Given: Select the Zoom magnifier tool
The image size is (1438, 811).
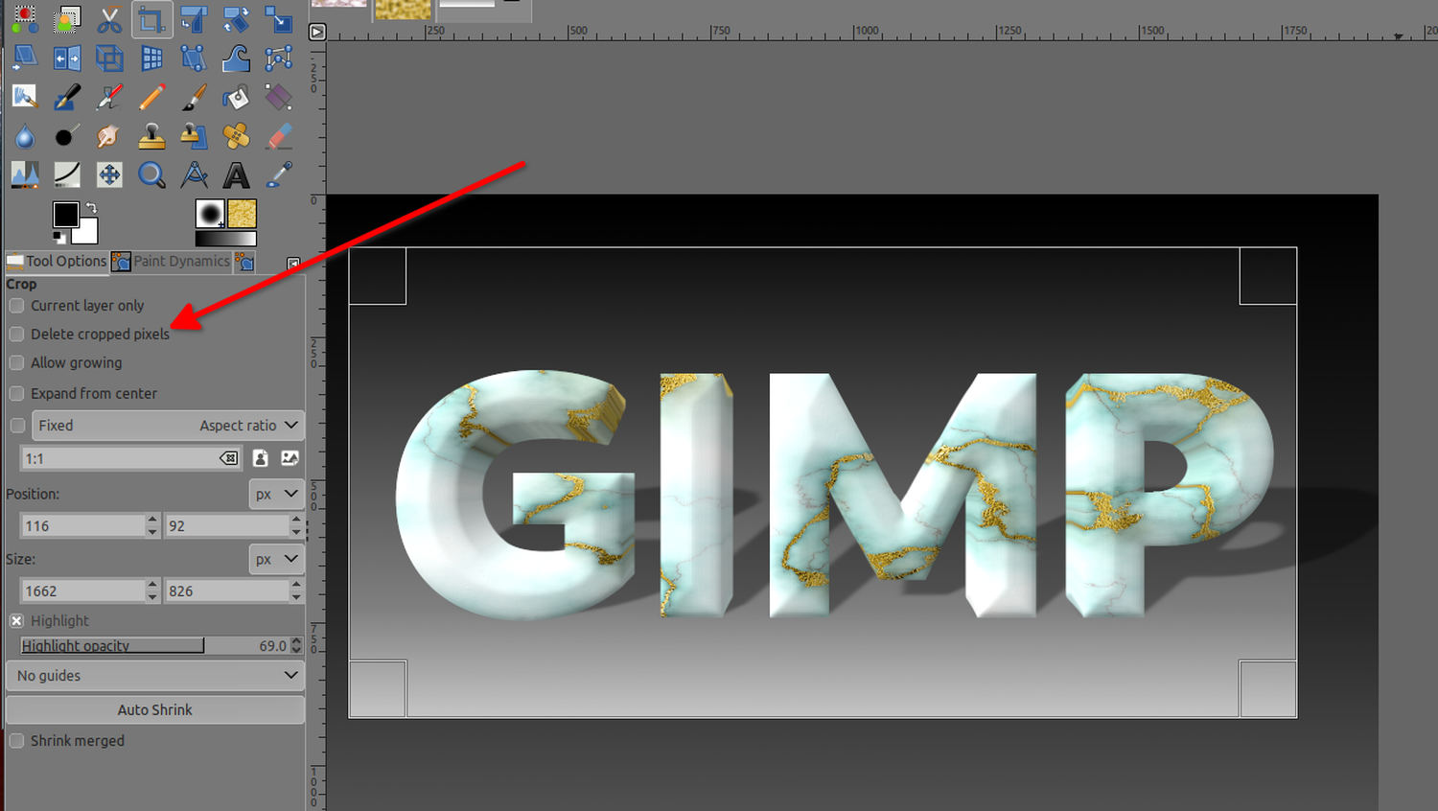Looking at the screenshot, I should pyautogui.click(x=151, y=174).
